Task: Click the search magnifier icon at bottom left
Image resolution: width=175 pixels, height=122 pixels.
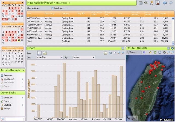Action: coord(2,119)
